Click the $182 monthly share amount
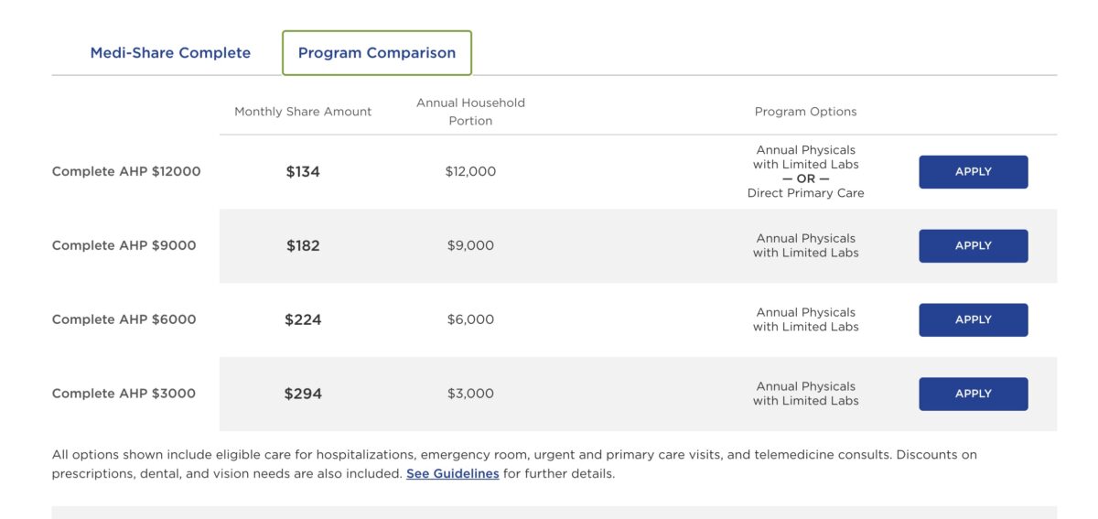Image resolution: width=1098 pixels, height=519 pixels. [x=303, y=245]
